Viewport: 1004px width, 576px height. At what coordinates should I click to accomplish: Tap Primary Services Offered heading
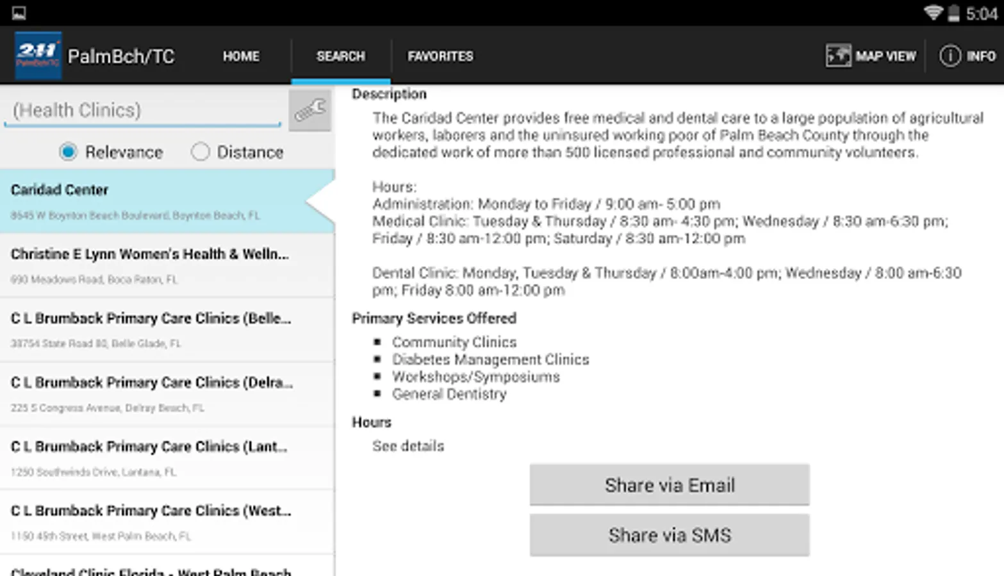[434, 318]
